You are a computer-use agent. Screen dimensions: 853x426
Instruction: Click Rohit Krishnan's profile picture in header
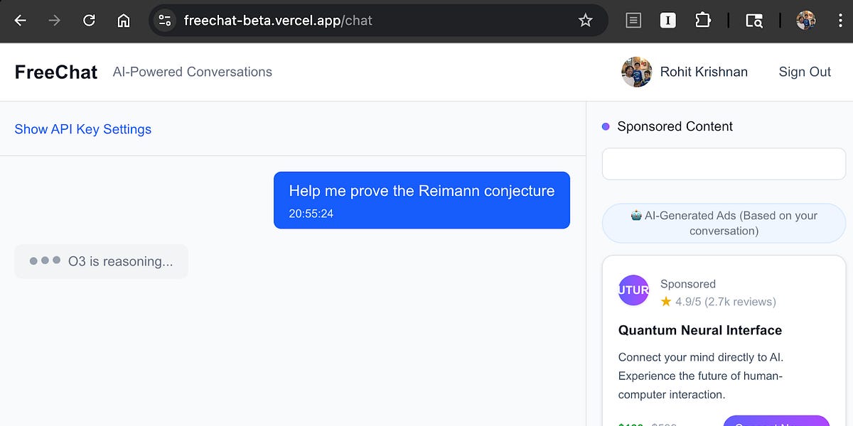click(x=636, y=72)
